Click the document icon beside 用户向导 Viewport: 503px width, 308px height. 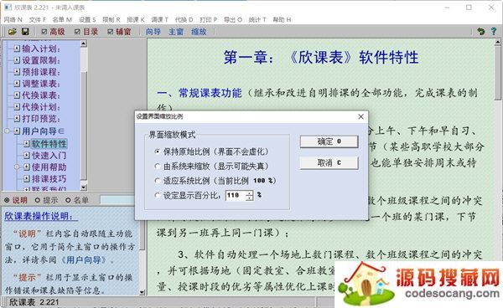pos(17,131)
